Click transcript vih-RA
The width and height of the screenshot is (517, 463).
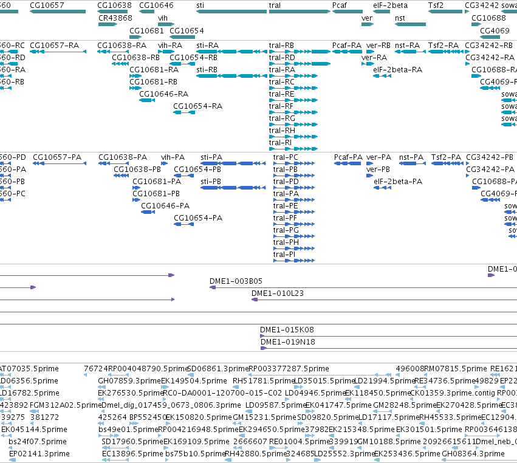[166, 52]
